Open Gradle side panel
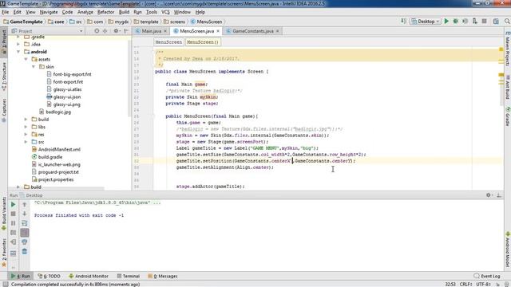Image resolution: width=511 pixels, height=287 pixels. [508, 116]
